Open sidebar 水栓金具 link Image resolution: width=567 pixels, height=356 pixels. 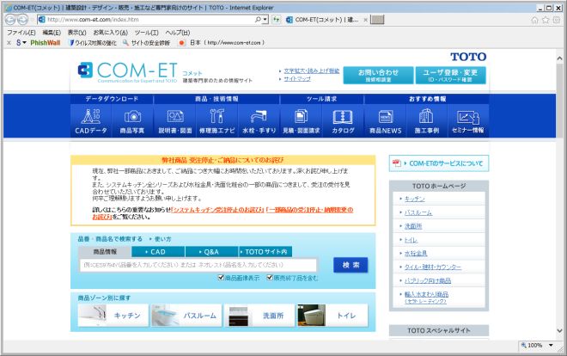416,254
